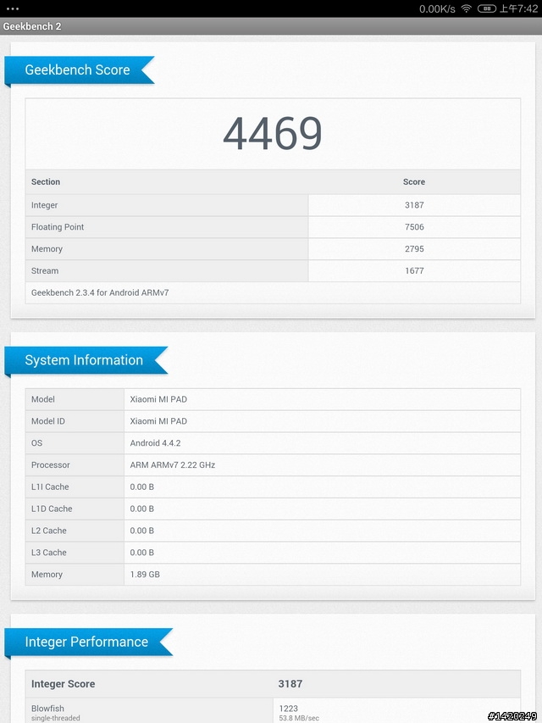
Task: Select the L1D Cache 0.00 B value
Action: 142,509
